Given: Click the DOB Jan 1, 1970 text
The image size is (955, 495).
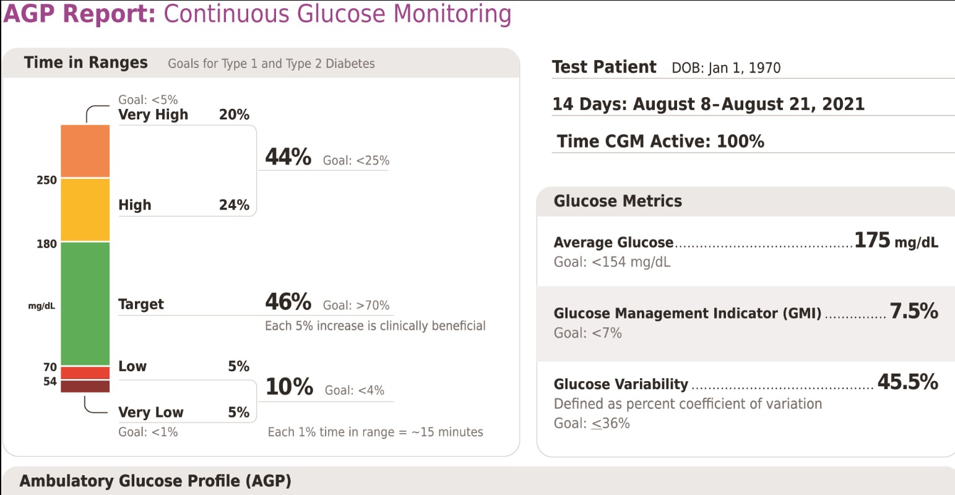Looking at the screenshot, I should click(726, 68).
